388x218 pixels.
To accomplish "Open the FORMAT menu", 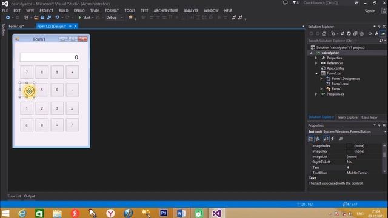I will (112, 10).
